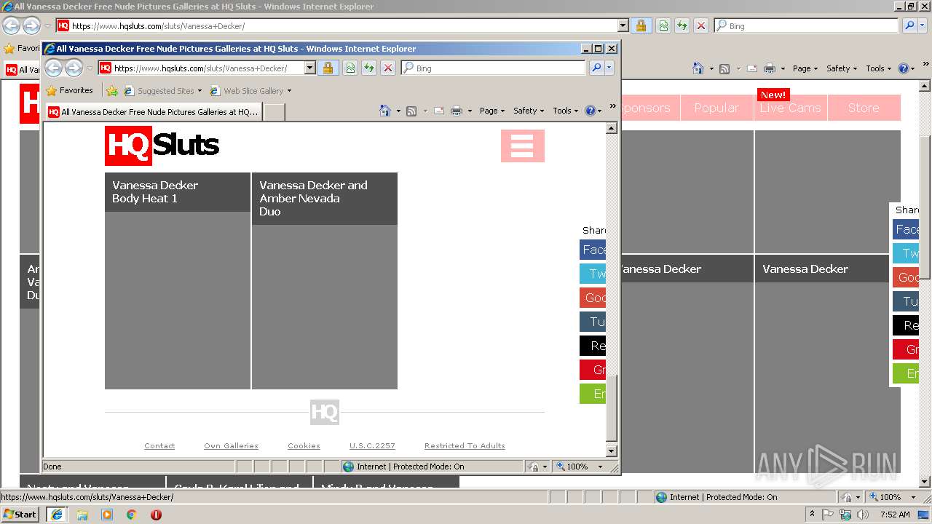Select the front window's current page tab

point(154,112)
